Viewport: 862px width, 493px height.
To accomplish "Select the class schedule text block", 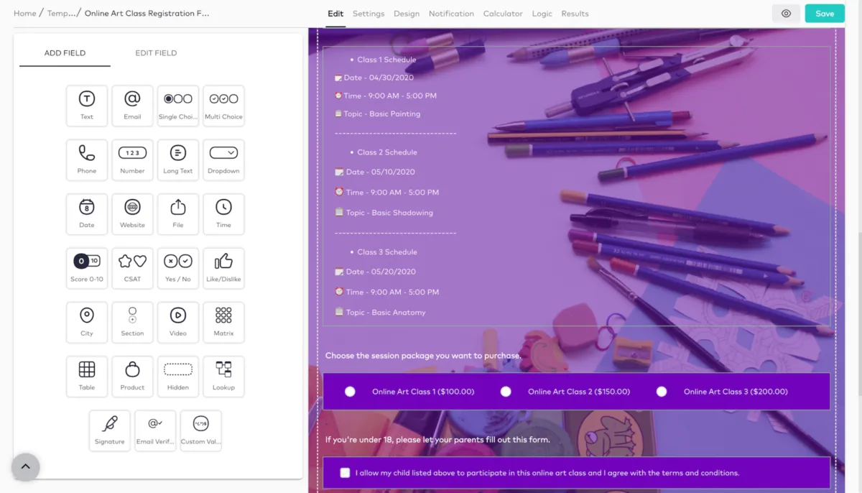I will [x=576, y=186].
